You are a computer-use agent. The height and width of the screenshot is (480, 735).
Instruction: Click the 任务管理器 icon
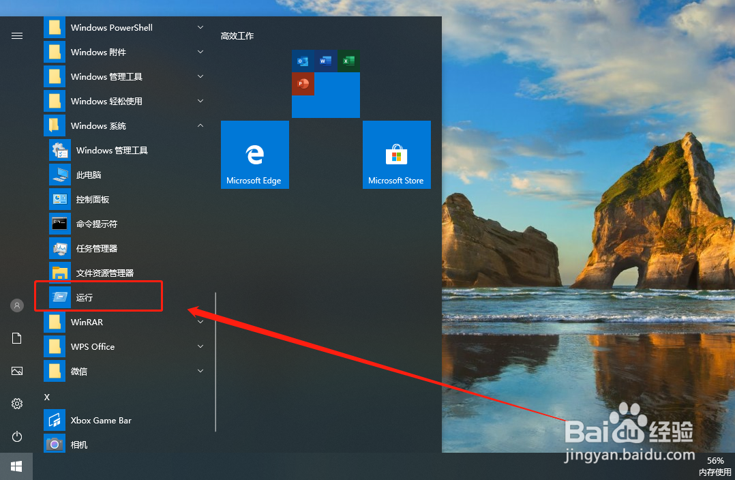point(60,248)
